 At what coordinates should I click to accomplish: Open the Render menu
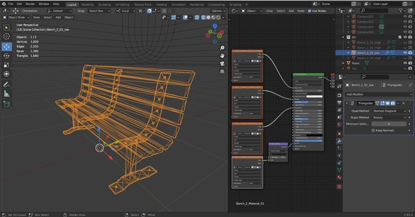pyautogui.click(x=30, y=4)
